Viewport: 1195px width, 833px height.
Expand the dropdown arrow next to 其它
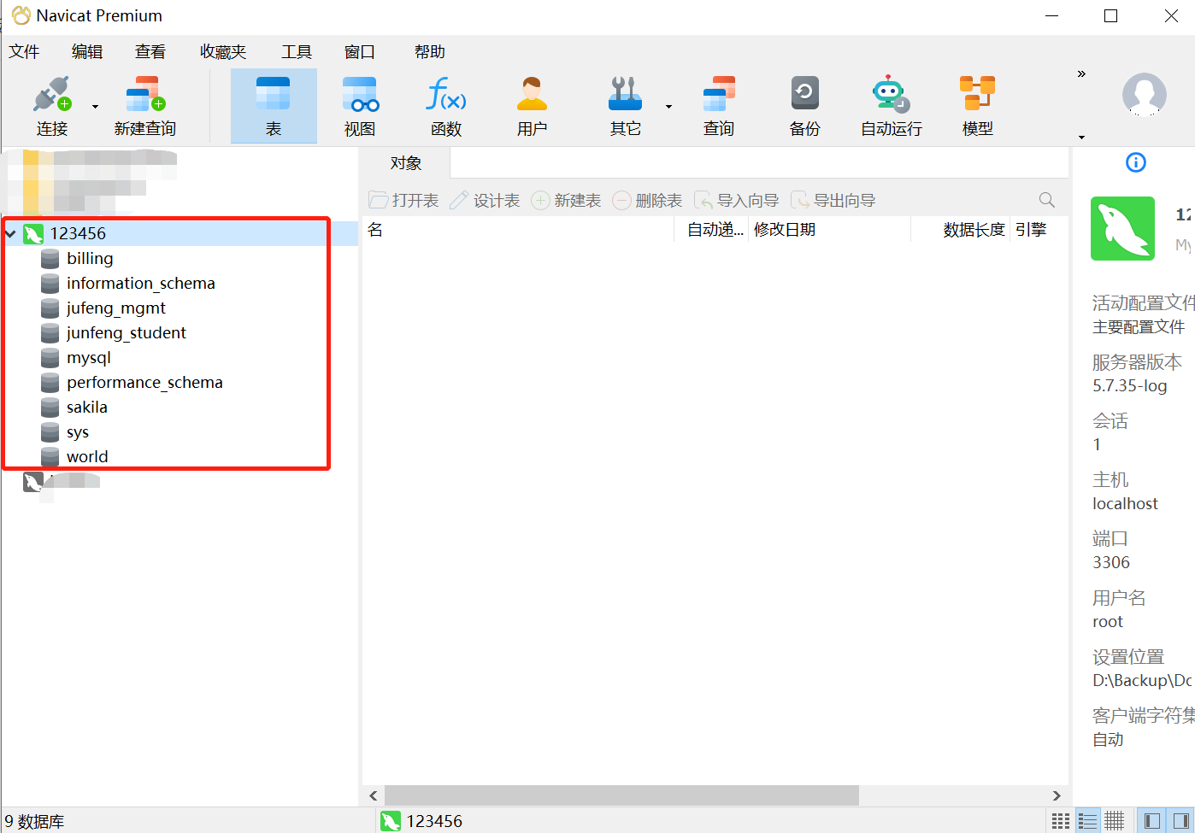point(668,107)
